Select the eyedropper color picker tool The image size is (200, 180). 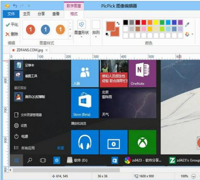tap(187, 24)
